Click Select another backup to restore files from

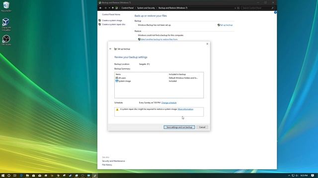coord(159,40)
